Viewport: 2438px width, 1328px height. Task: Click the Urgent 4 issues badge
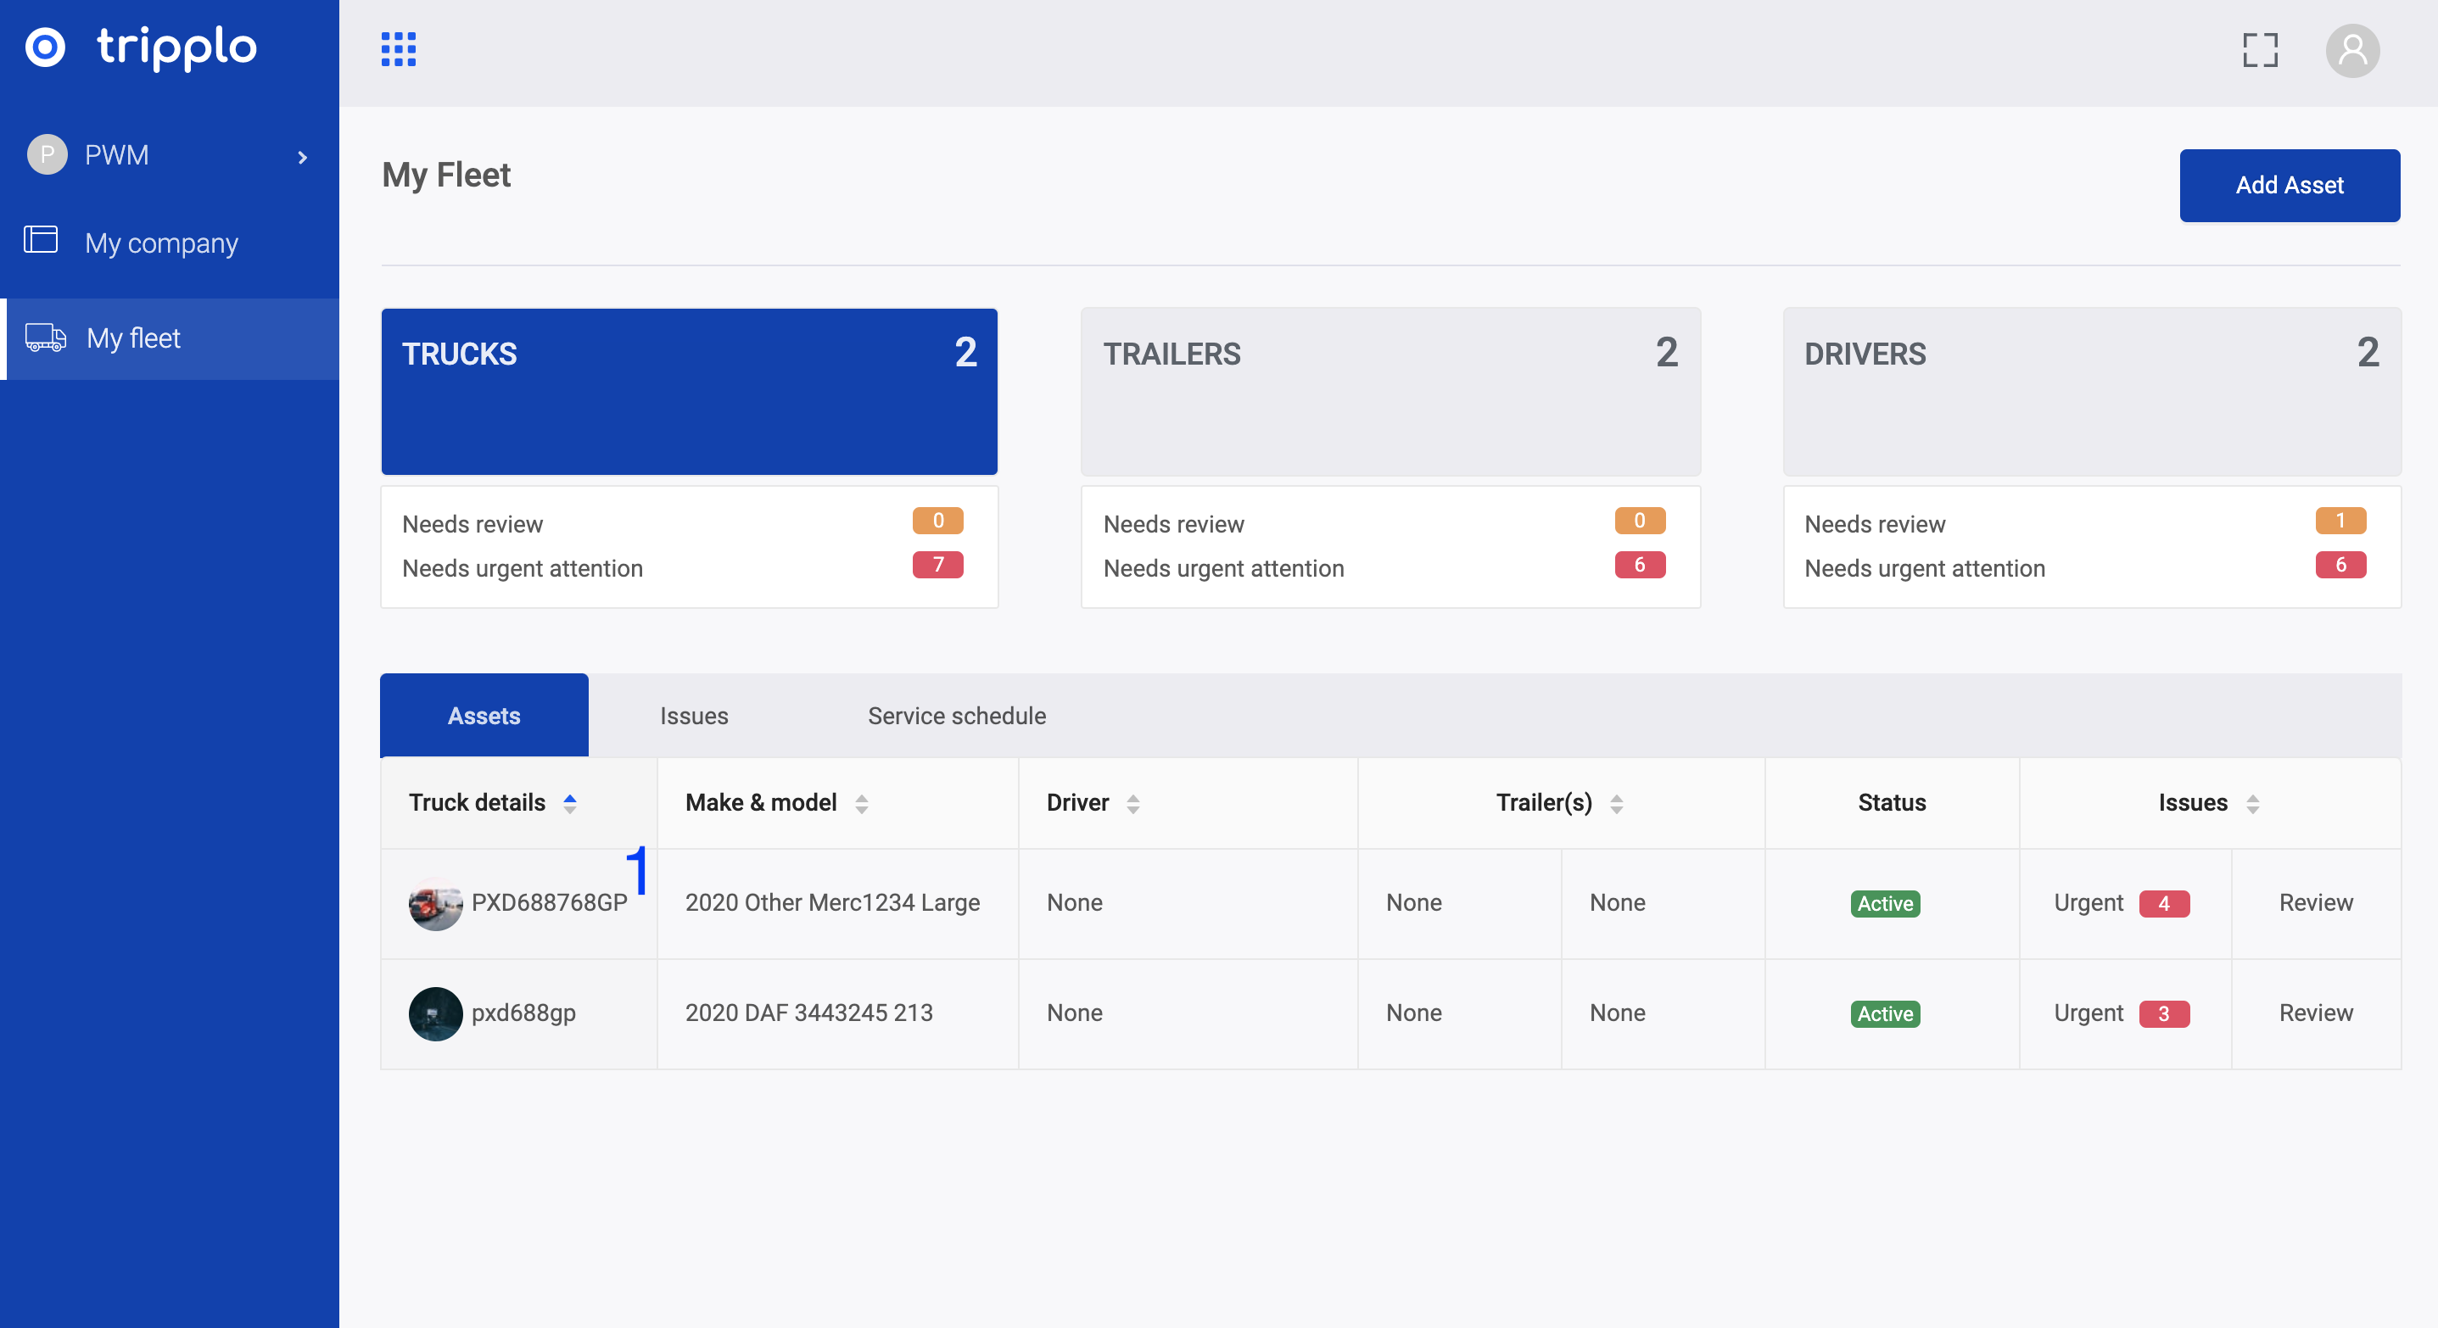click(x=2163, y=903)
